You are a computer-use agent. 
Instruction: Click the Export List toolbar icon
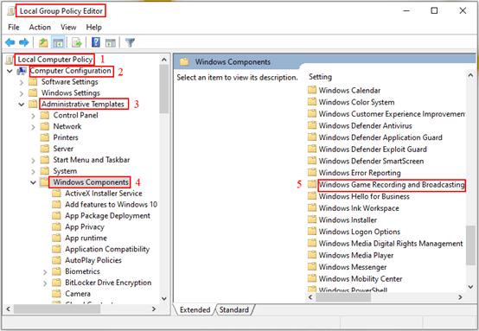77,42
